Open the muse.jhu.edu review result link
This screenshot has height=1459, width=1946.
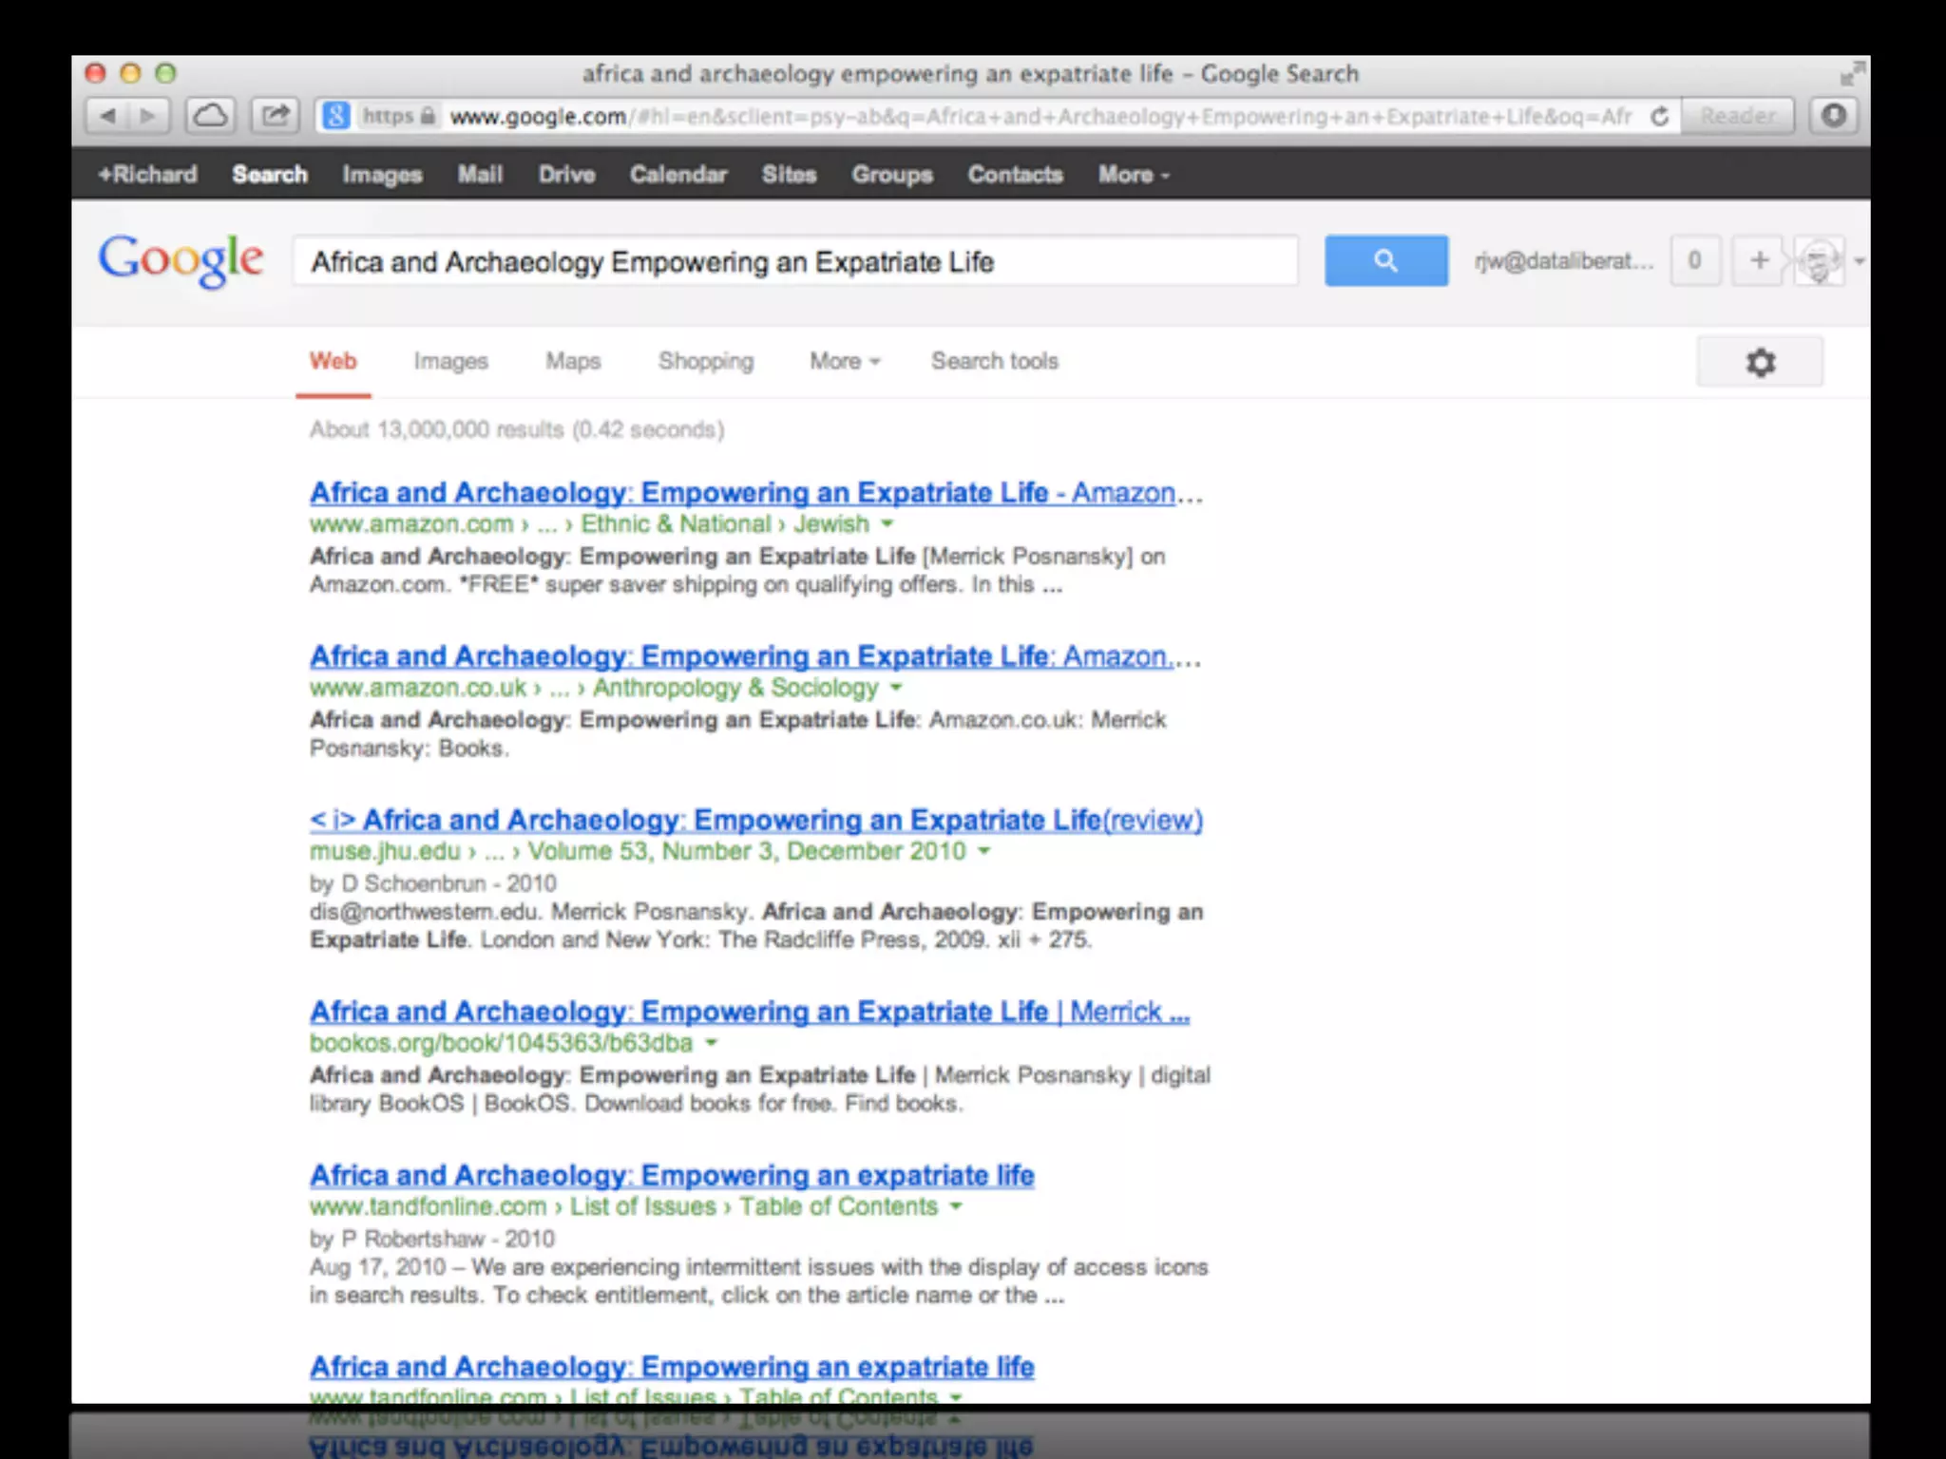[x=755, y=820]
